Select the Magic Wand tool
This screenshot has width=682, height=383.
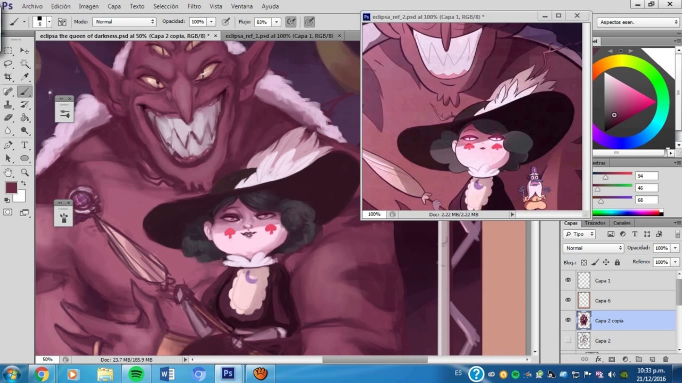coord(25,64)
